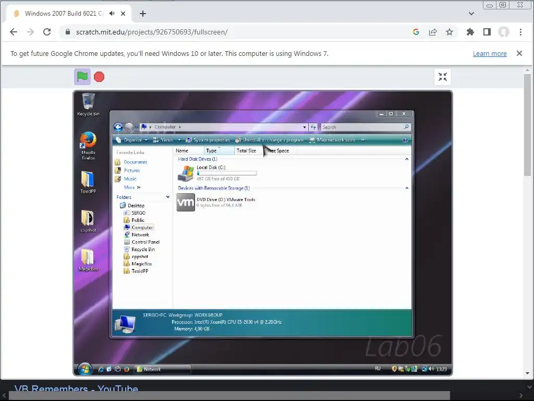Click the Scratch green flag
The image size is (534, 401).
pos(82,77)
